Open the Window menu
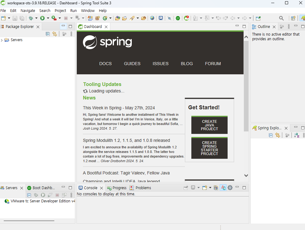Image resolution: width=305 pixels, height=230 pixels. (88, 10)
